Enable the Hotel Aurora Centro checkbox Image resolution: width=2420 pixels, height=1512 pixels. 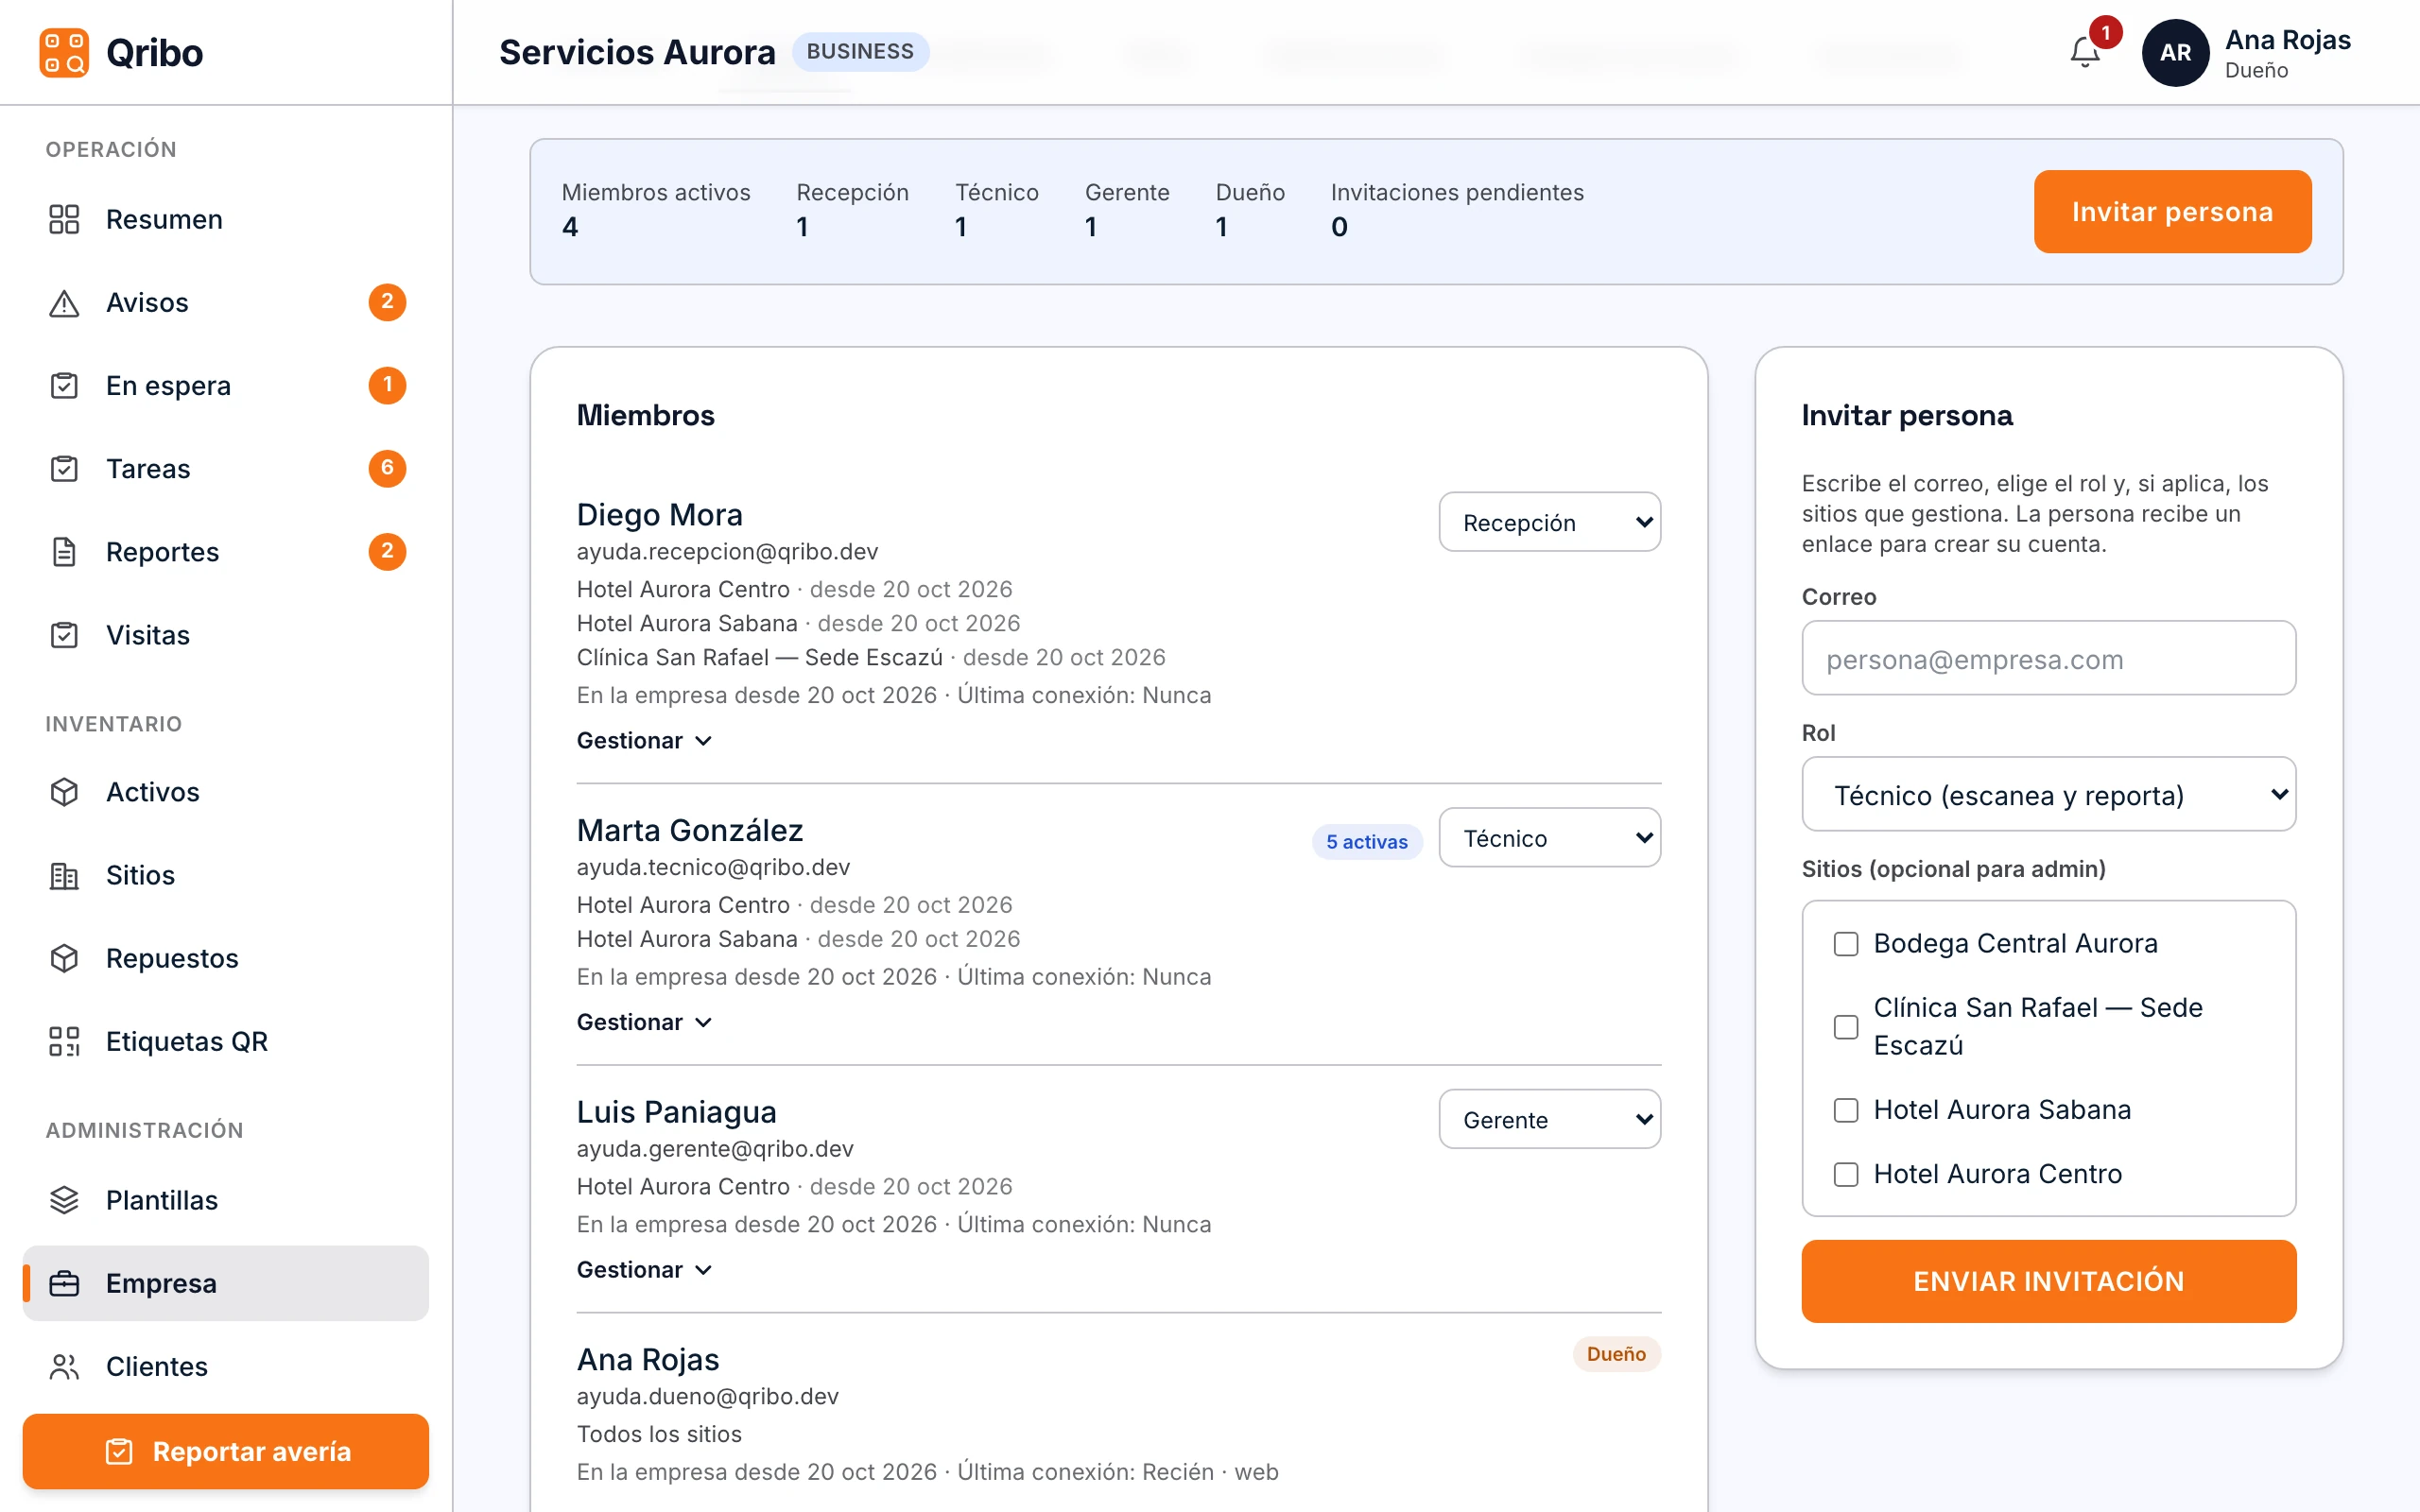pyautogui.click(x=1846, y=1174)
